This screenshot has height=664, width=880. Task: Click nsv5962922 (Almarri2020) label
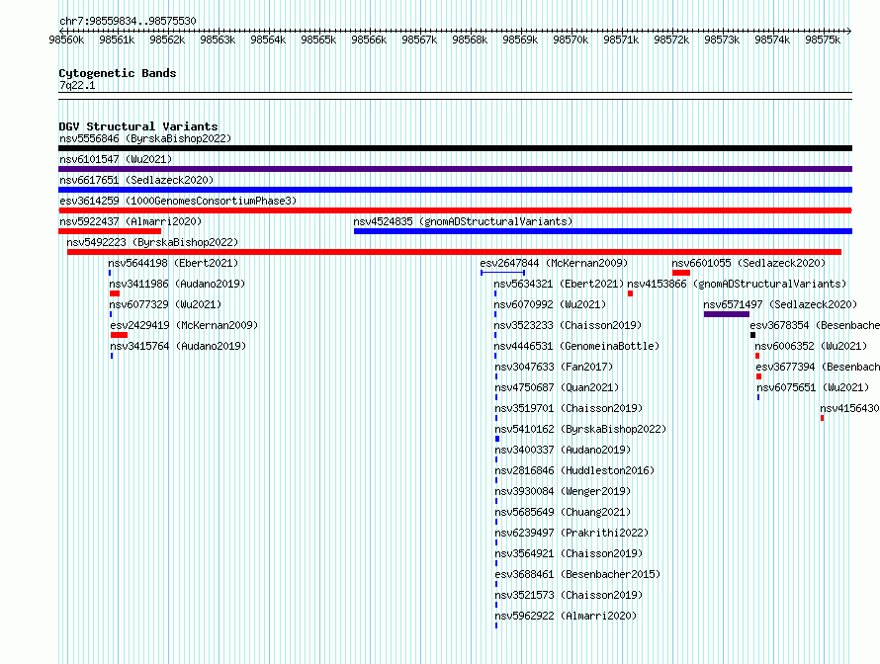coord(566,616)
